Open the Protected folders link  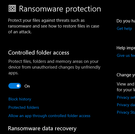24,107
